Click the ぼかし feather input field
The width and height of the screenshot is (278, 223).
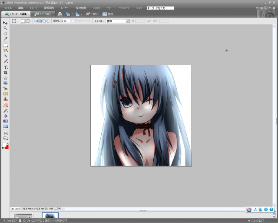pos(66,21)
